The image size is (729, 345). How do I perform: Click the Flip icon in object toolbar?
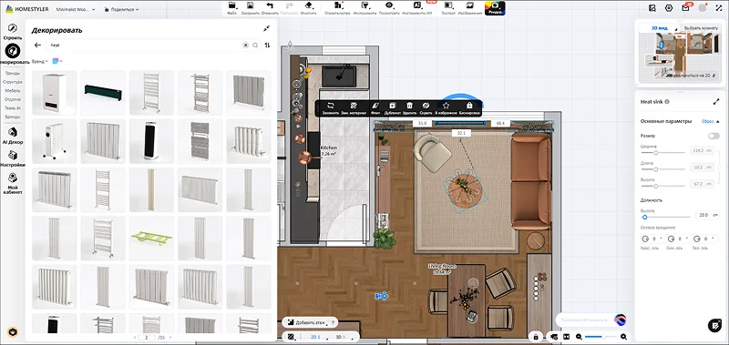click(376, 106)
